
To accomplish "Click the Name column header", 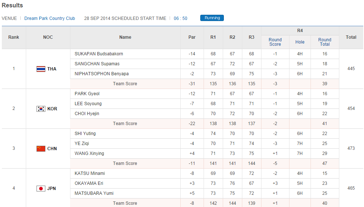I will tap(125, 37).
